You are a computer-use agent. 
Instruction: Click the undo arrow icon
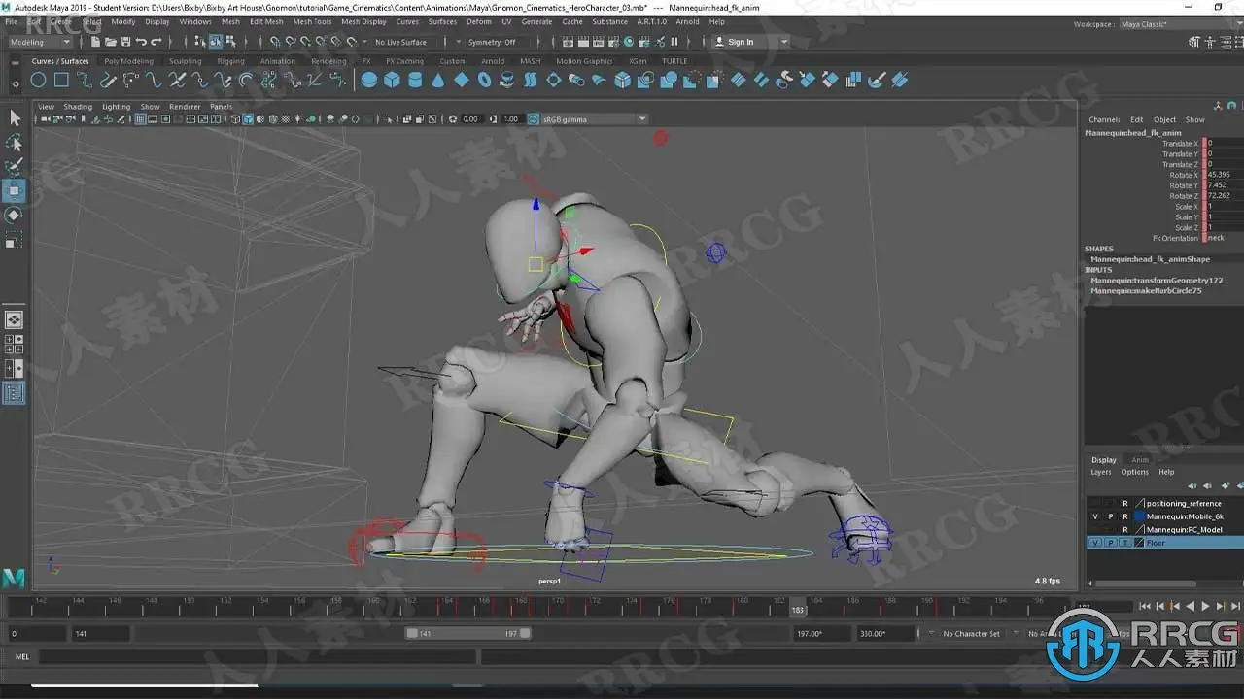(142, 42)
